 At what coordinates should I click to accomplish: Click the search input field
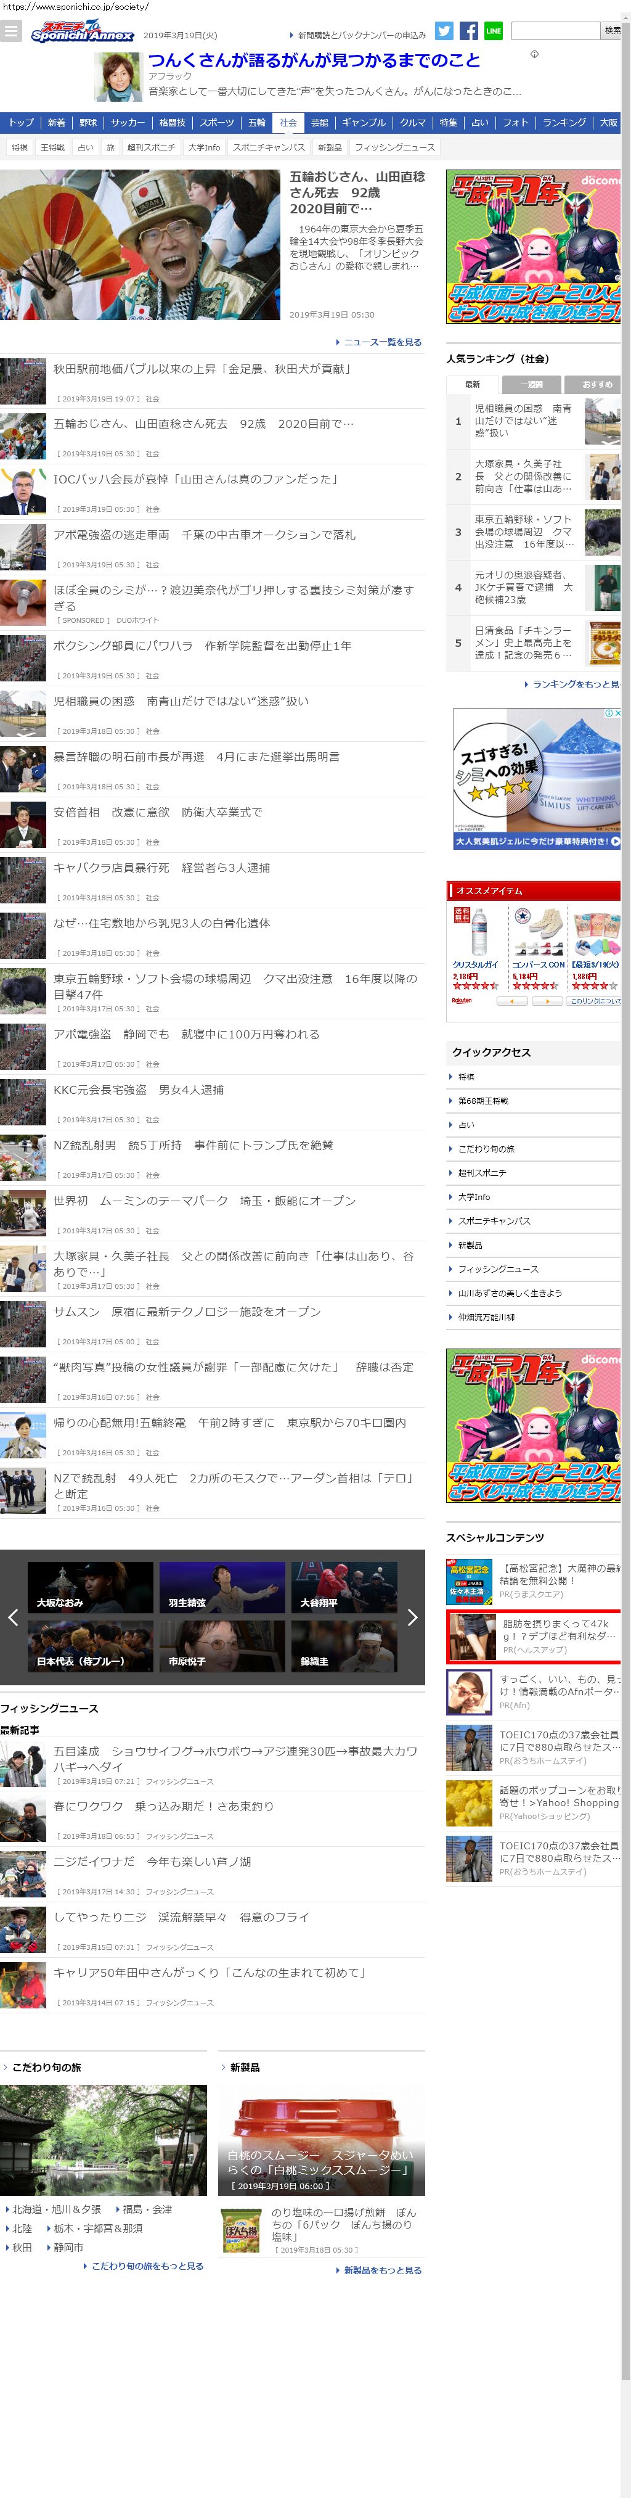[x=555, y=31]
